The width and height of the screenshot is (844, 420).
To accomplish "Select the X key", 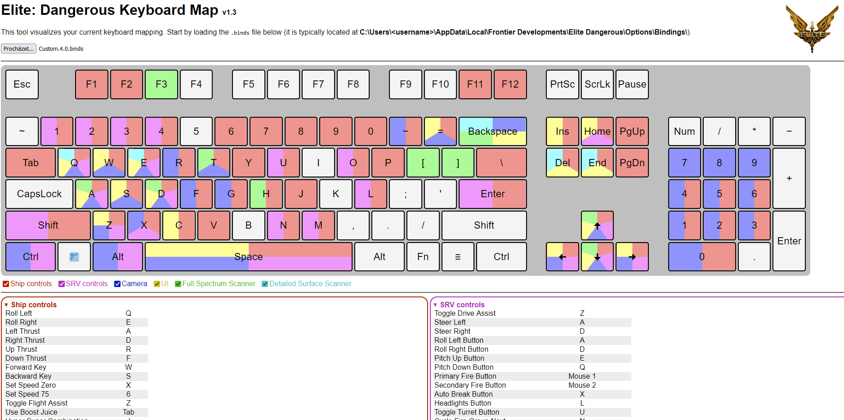I will (144, 225).
